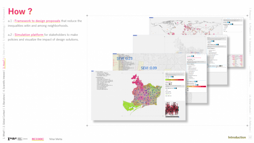Click the blue tag on world map screenshot

[x=151, y=17]
